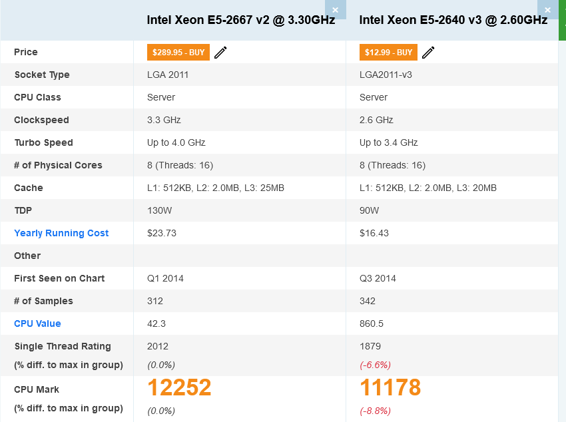The height and width of the screenshot is (422, 566).
Task: Open the Yearly Running Cost link
Action: click(x=61, y=233)
